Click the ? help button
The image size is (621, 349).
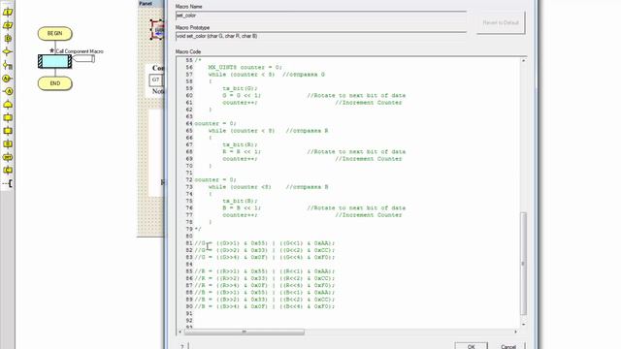click(181, 346)
